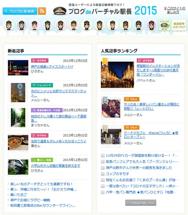Viewport: 188px width, 215px height.
Task: Open thumbnail of 光のヒンメリ article
Action: click(x=18, y=93)
